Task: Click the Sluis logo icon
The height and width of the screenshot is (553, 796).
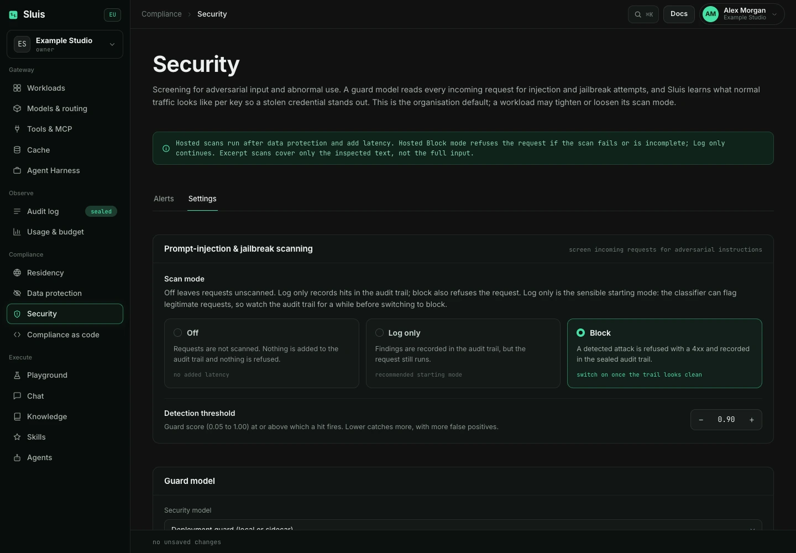Action: (x=13, y=15)
